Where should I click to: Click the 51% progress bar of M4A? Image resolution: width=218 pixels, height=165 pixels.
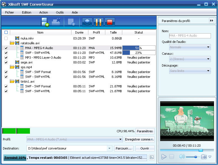pyautogui.click(x=139, y=48)
